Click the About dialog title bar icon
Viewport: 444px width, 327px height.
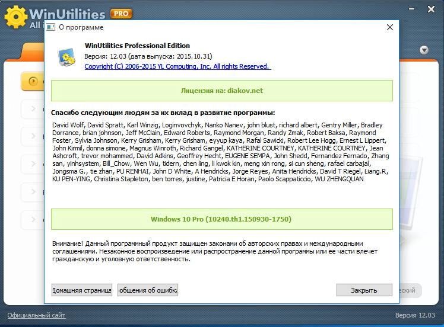[x=50, y=27]
